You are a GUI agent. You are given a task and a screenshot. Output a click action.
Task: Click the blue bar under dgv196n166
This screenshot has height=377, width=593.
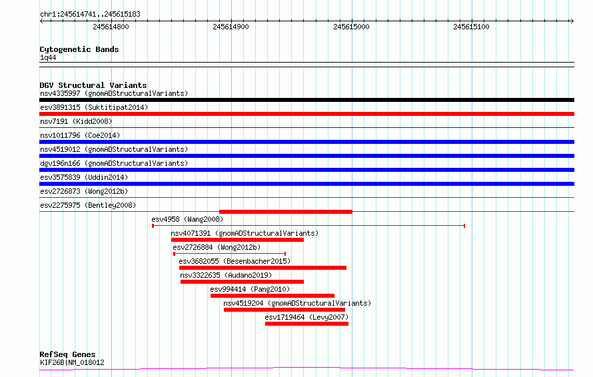point(306,170)
